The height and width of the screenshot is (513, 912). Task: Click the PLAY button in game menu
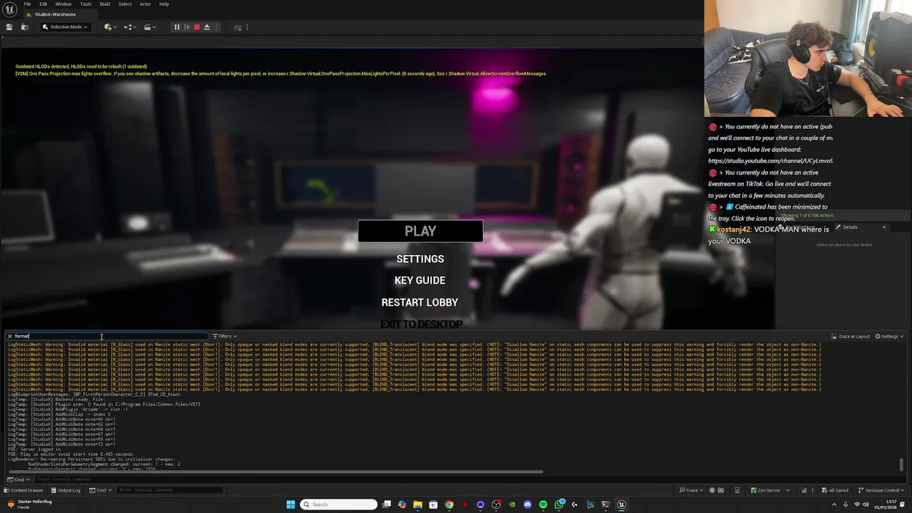420,231
